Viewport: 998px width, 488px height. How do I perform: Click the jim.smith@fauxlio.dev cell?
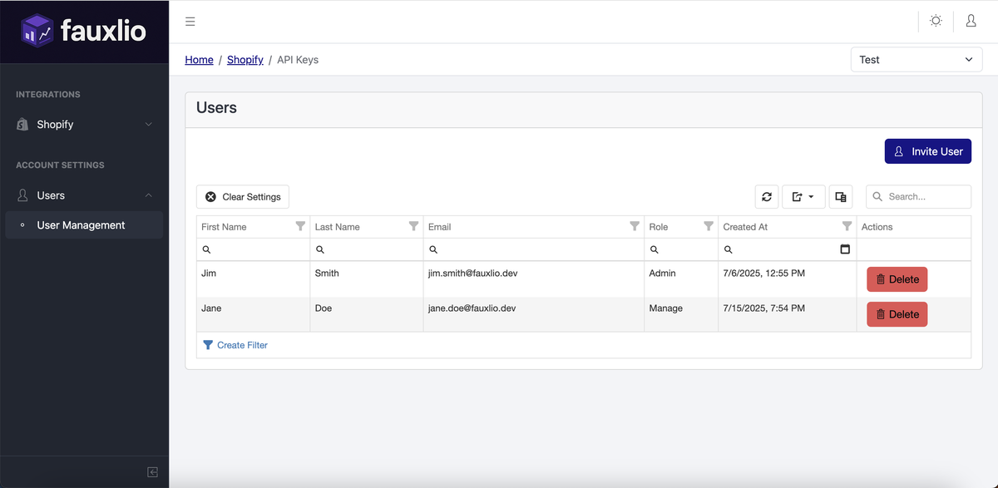point(533,279)
